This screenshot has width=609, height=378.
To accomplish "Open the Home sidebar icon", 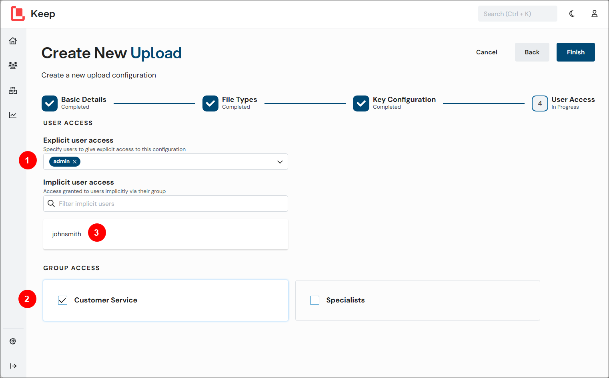I will pyautogui.click(x=13, y=41).
